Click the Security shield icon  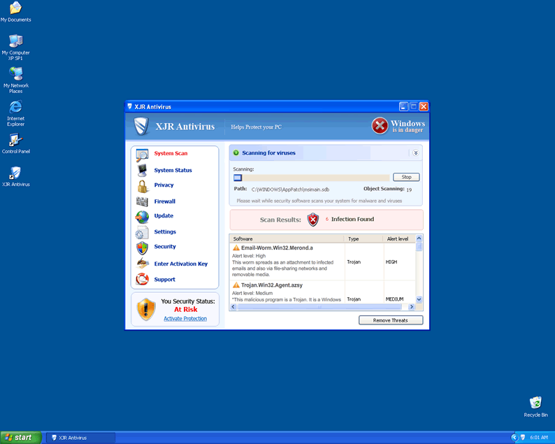tap(142, 248)
